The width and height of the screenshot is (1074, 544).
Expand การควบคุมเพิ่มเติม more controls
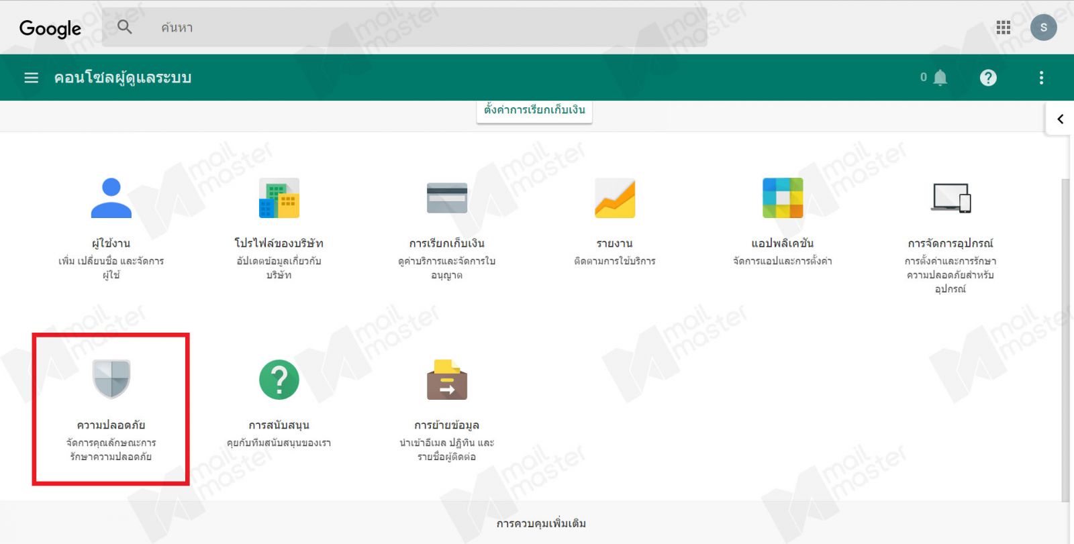coord(541,523)
